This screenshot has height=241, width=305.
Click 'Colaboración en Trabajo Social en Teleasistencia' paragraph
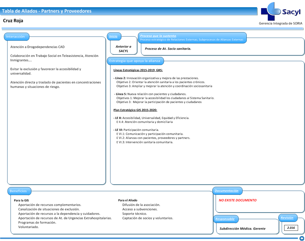coord(54,58)
